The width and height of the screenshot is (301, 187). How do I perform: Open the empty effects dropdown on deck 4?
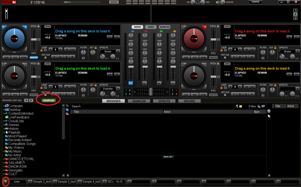pyautogui.click(x=298, y=88)
